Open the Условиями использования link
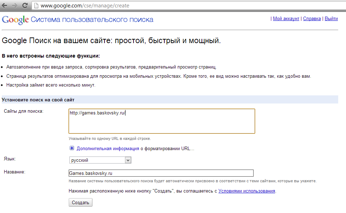This screenshot has height=213, width=346. [x=247, y=191]
